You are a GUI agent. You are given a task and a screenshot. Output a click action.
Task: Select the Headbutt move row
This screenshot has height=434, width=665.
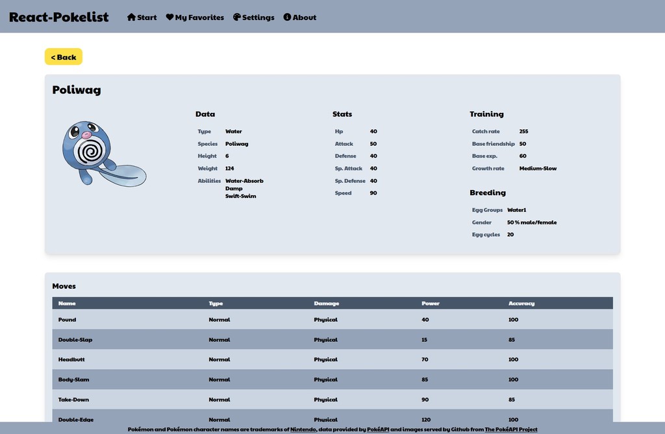332,359
